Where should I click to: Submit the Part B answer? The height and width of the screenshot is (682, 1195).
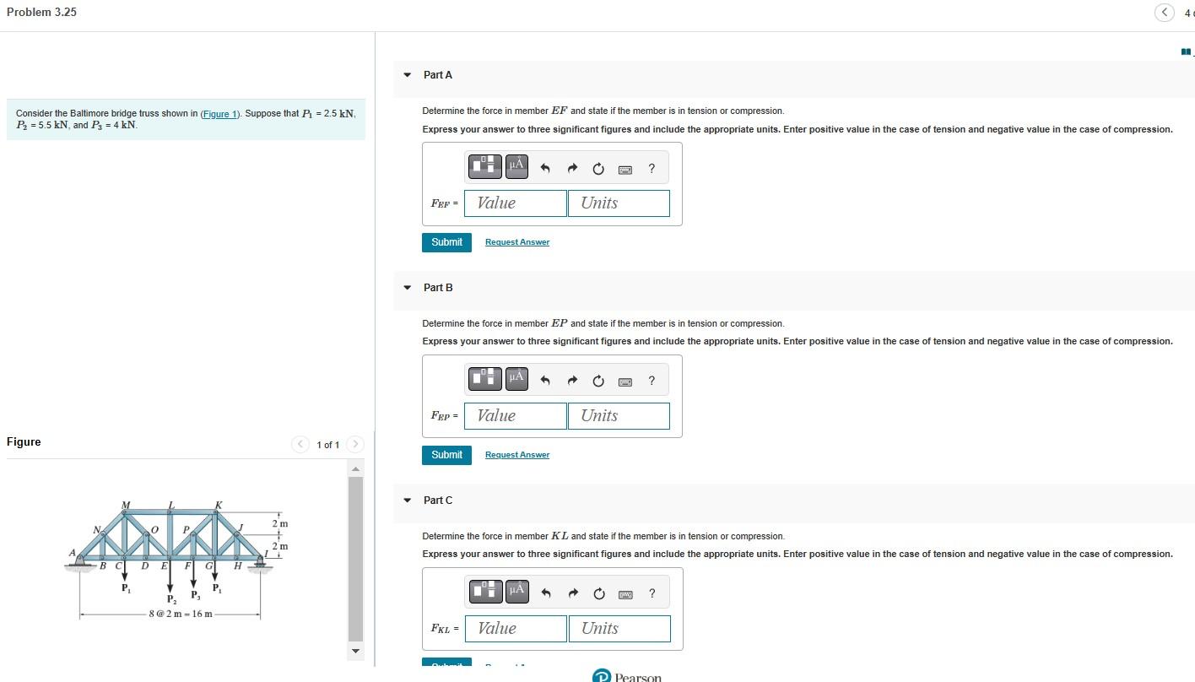pos(446,455)
